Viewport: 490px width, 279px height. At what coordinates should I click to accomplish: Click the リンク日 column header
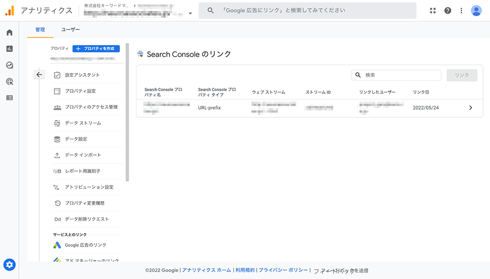pyautogui.click(x=420, y=92)
